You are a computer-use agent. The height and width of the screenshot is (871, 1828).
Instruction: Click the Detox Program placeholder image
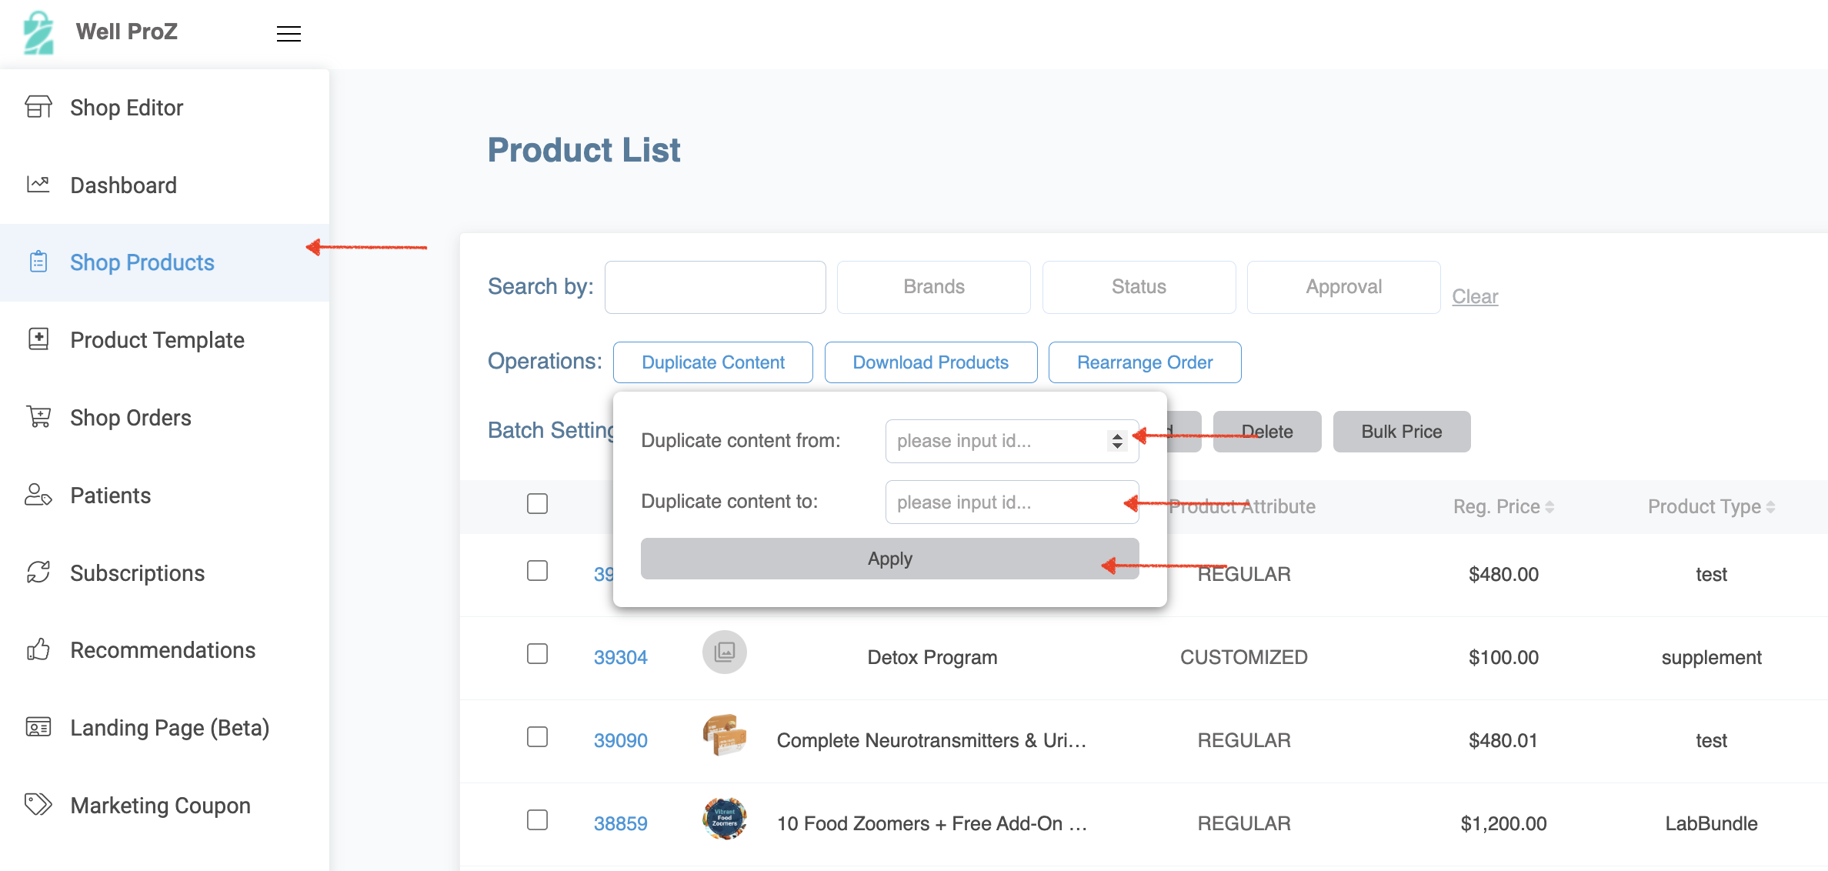724,652
